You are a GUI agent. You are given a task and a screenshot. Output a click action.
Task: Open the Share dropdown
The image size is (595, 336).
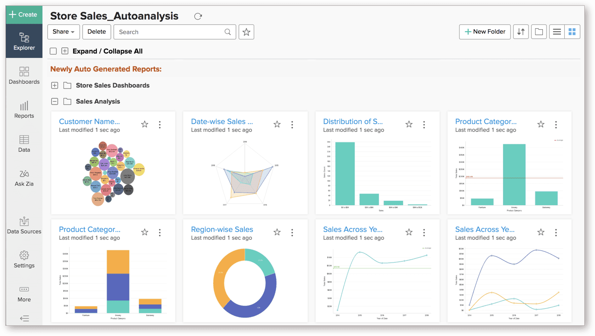[63, 32]
